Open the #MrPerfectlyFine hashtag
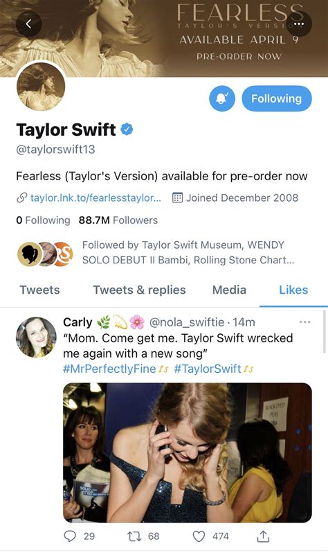The width and height of the screenshot is (328, 553). 109,369
